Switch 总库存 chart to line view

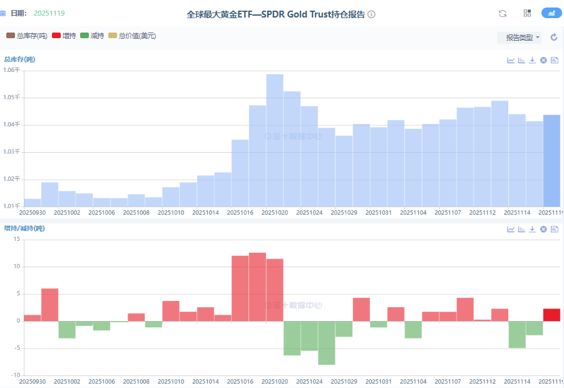click(x=511, y=61)
